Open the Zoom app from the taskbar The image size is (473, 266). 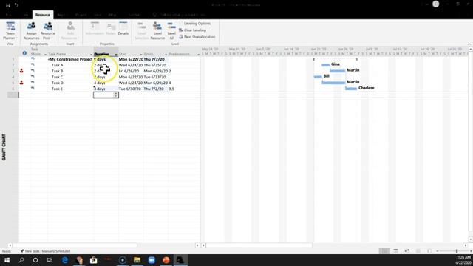[x=152, y=260]
